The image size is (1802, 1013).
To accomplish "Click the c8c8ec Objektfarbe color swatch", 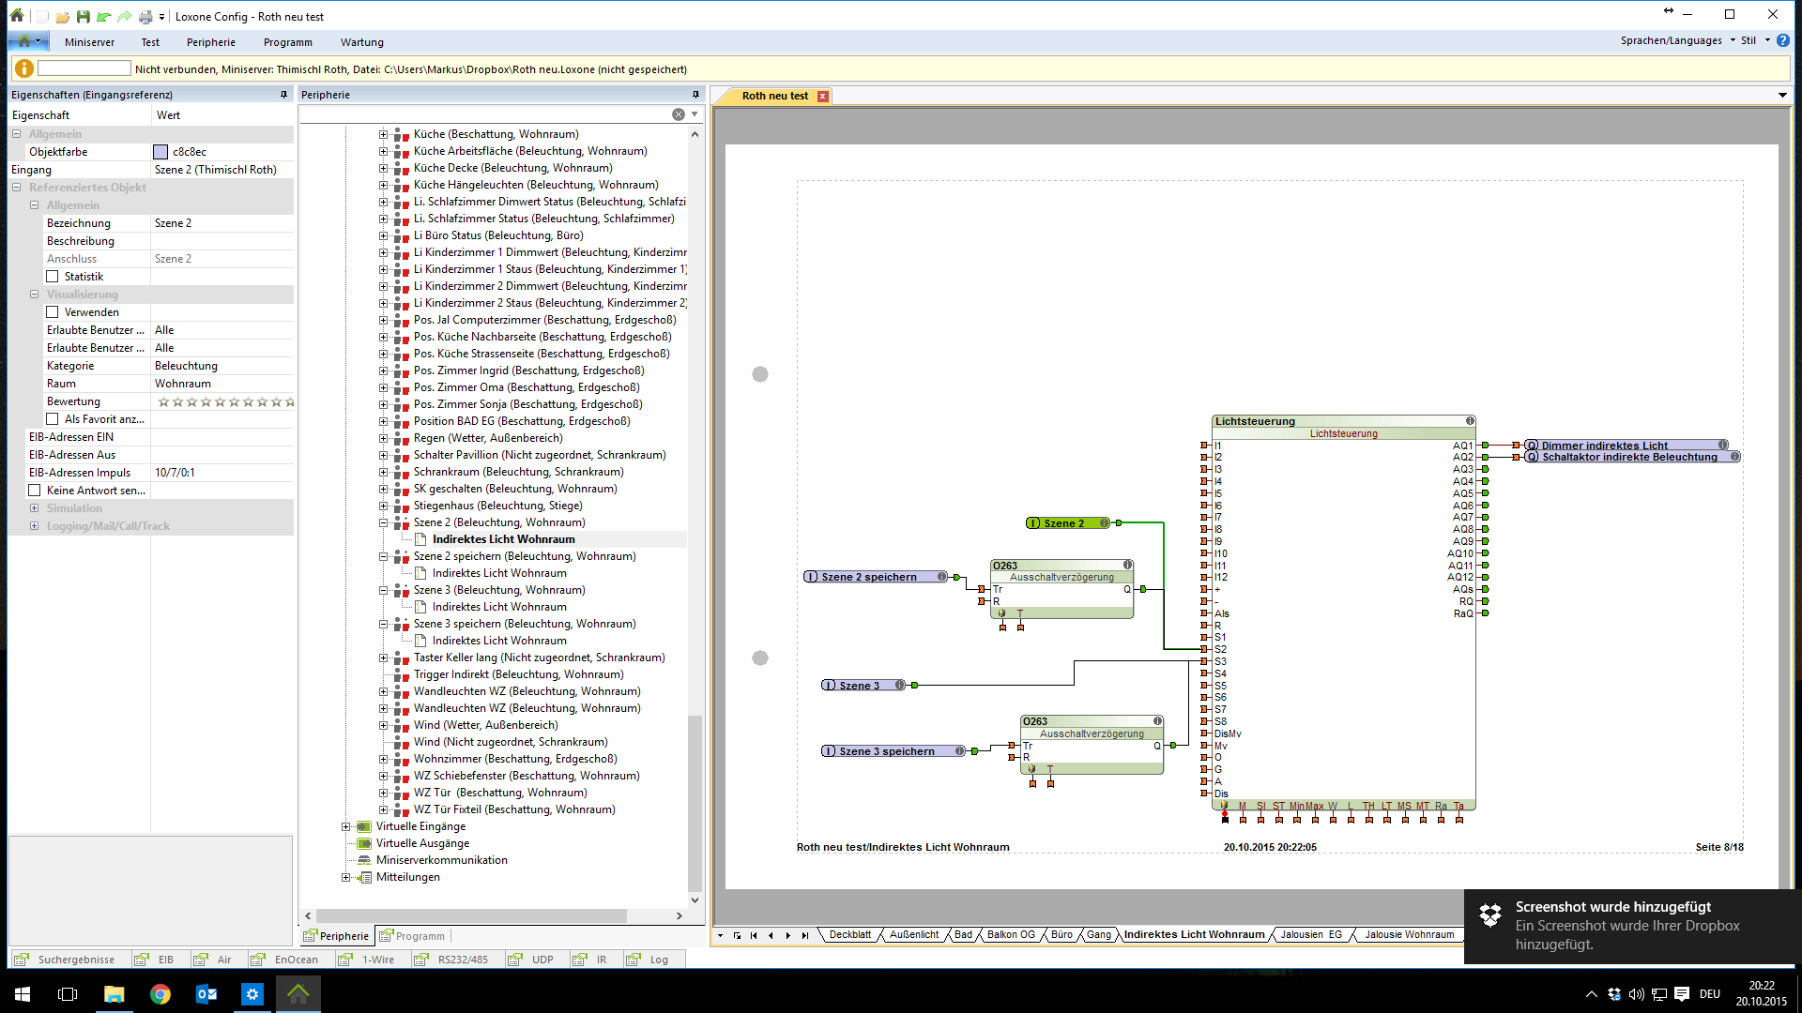I will [160, 152].
